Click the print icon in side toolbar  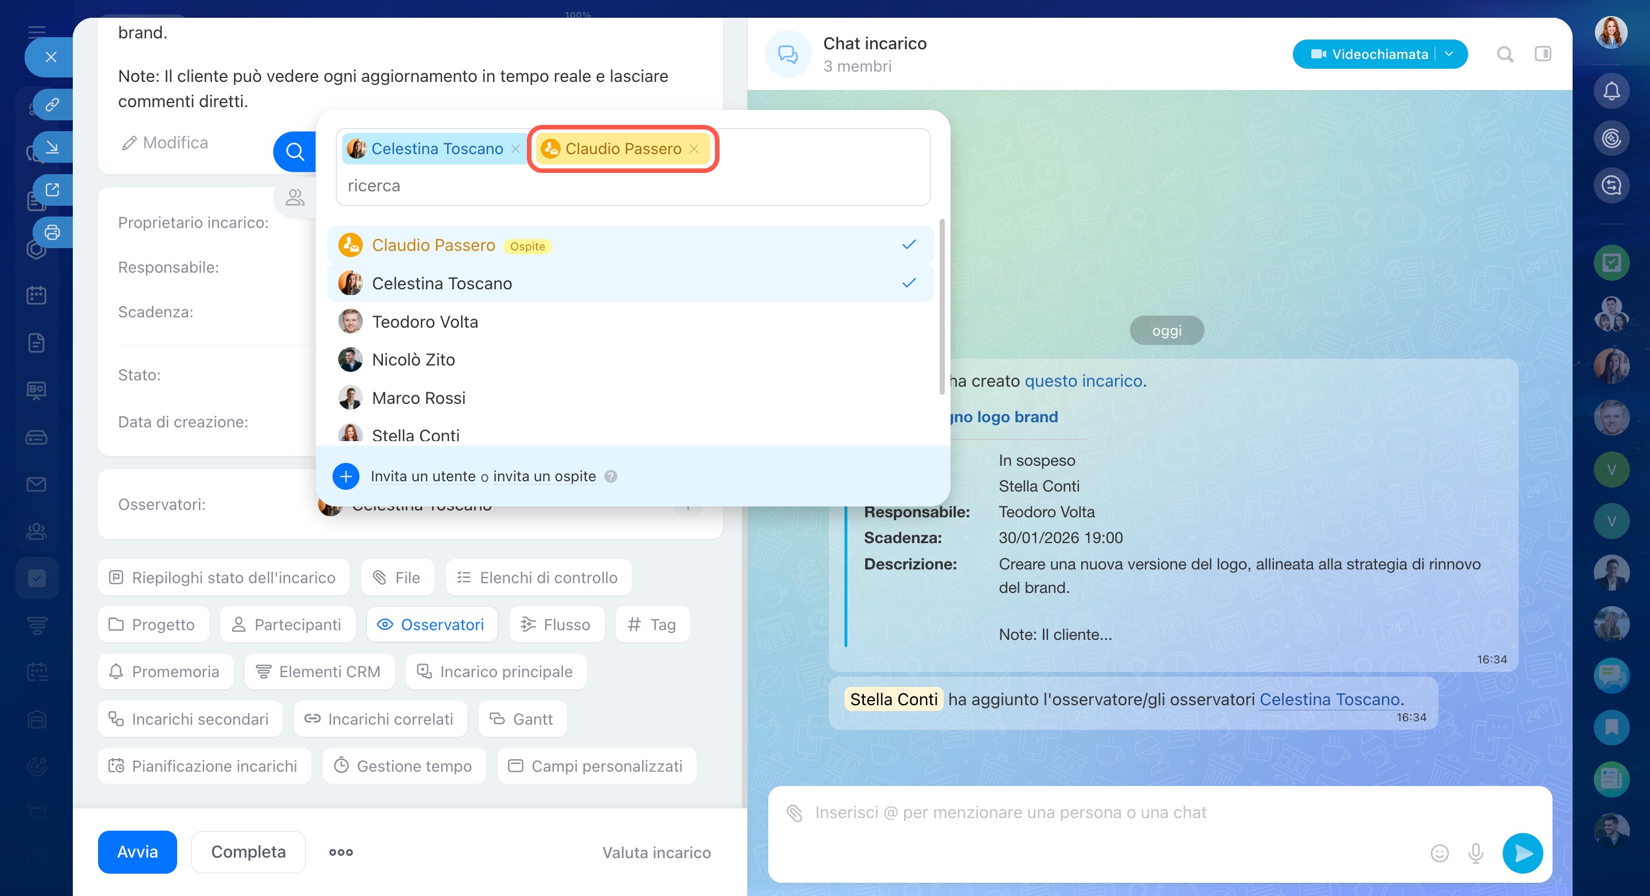coord(53,233)
